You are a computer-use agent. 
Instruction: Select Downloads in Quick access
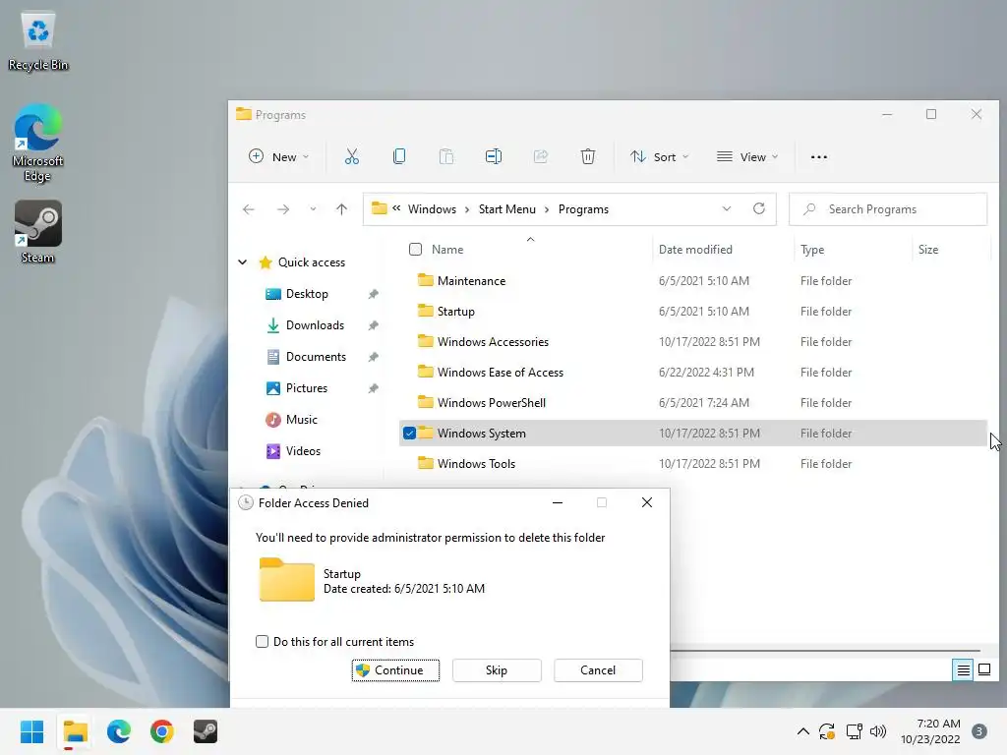tap(315, 324)
